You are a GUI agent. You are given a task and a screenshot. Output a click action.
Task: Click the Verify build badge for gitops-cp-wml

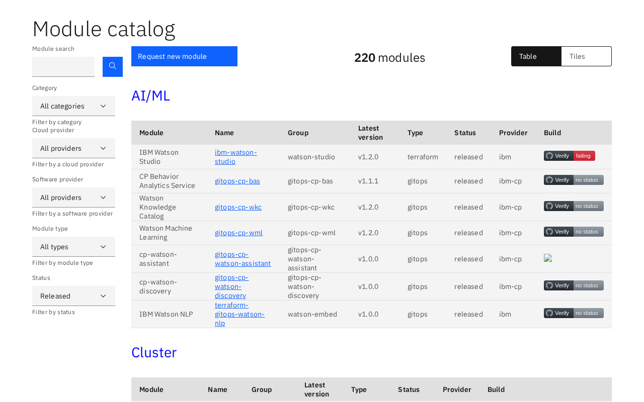574,232
